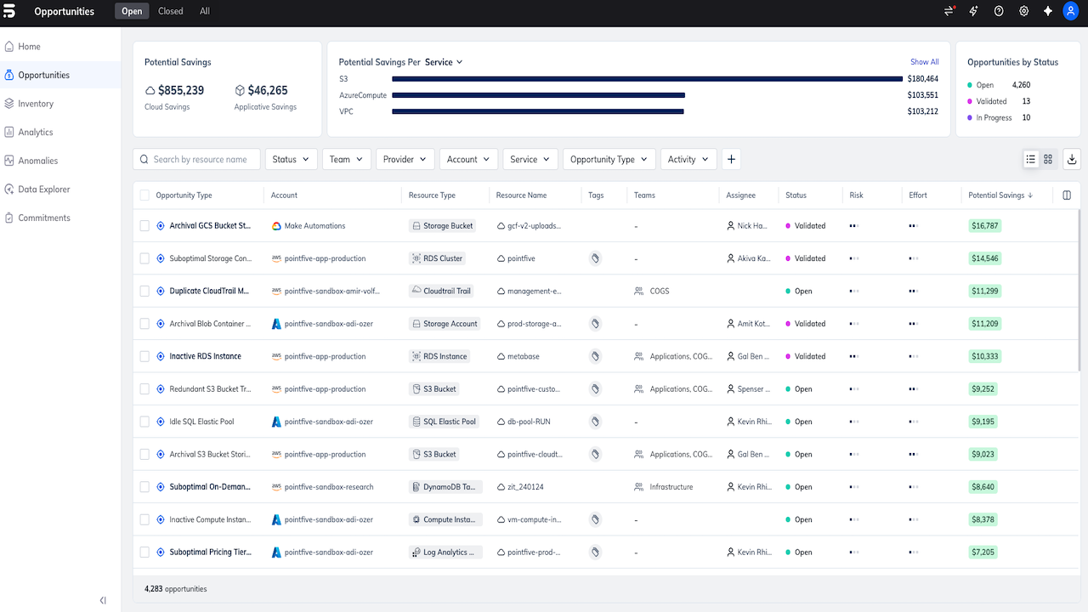Click the help question mark icon
Image resolution: width=1088 pixels, height=612 pixels.
(999, 11)
